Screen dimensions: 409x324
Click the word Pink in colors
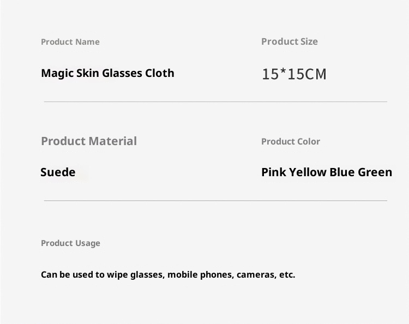tap(274, 172)
